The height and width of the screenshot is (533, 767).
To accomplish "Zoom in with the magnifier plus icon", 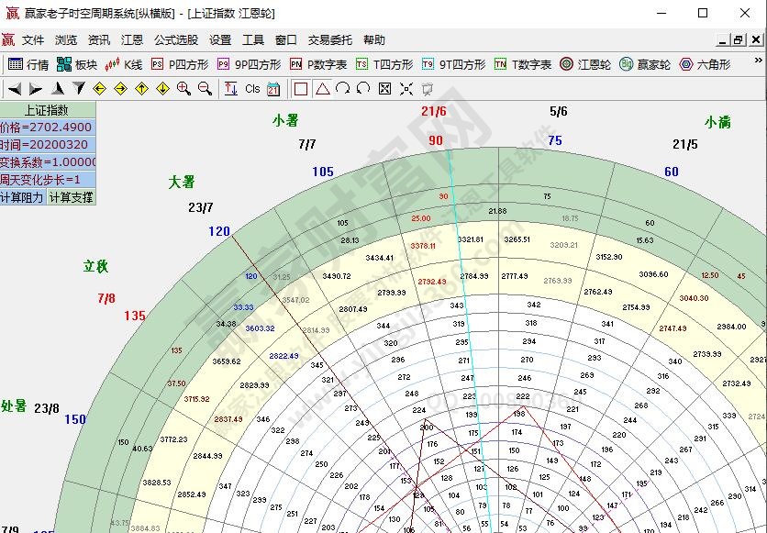I will coord(182,89).
